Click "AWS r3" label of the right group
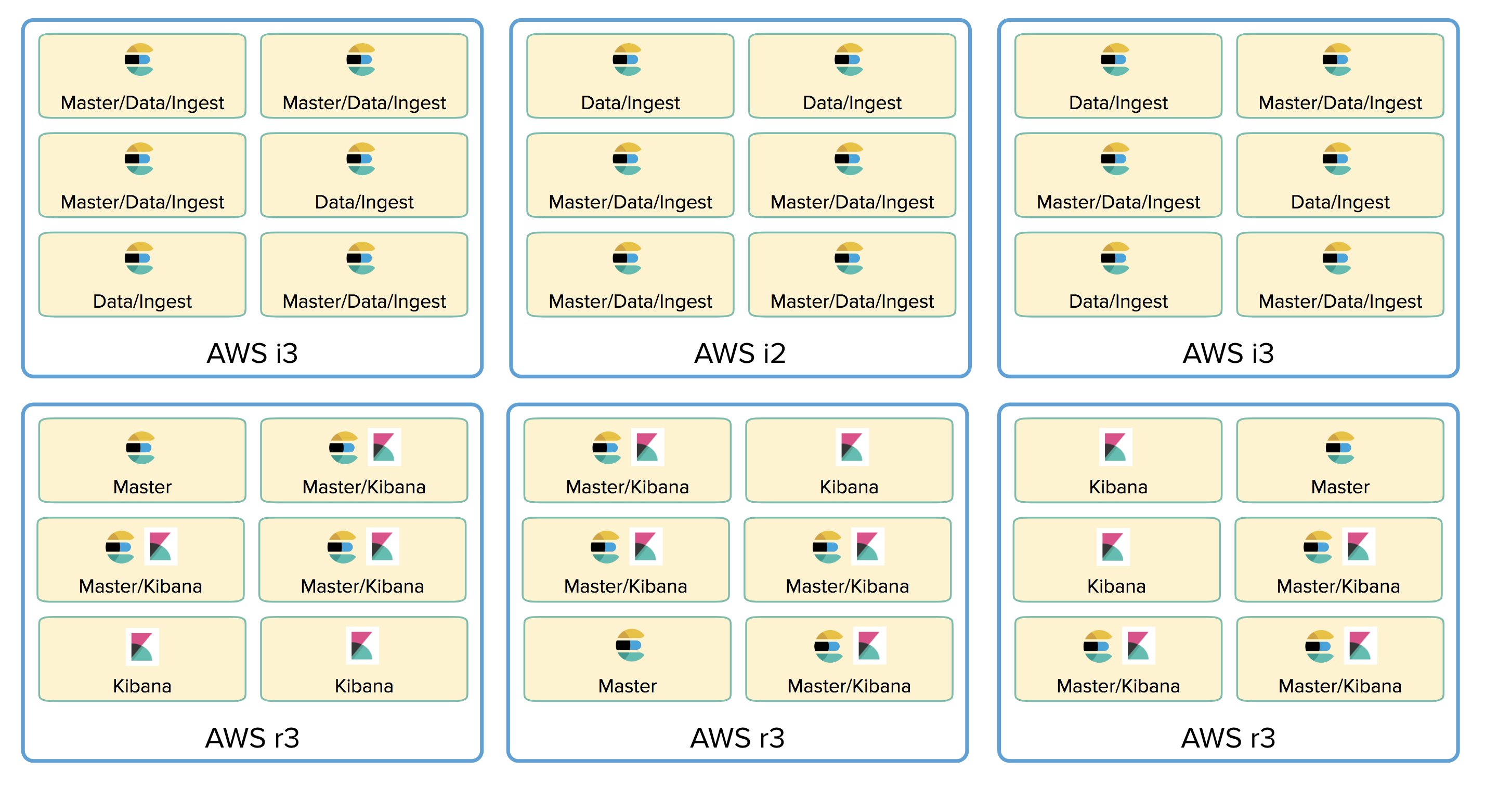Viewport: 1485px width, 786px height. pyautogui.click(x=1228, y=738)
